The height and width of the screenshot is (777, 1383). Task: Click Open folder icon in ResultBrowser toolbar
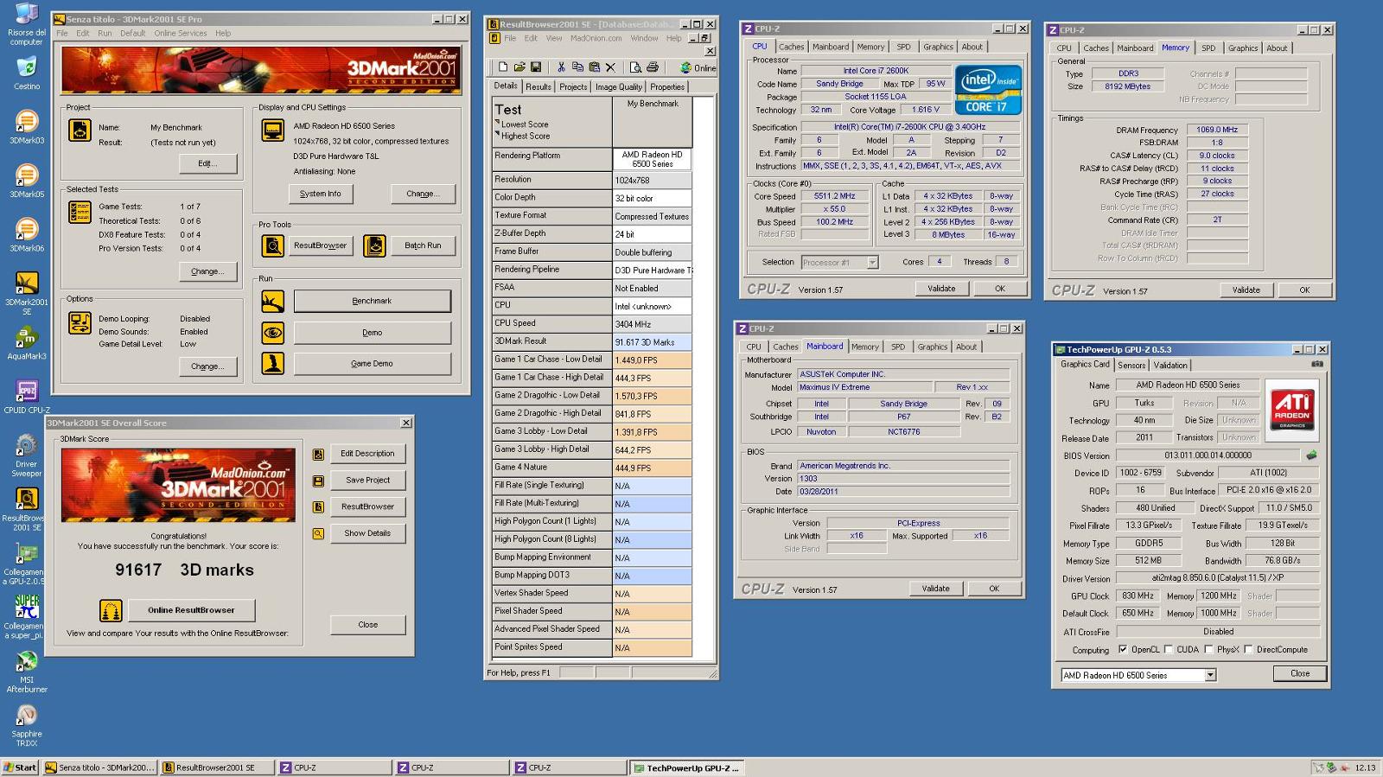click(x=519, y=67)
